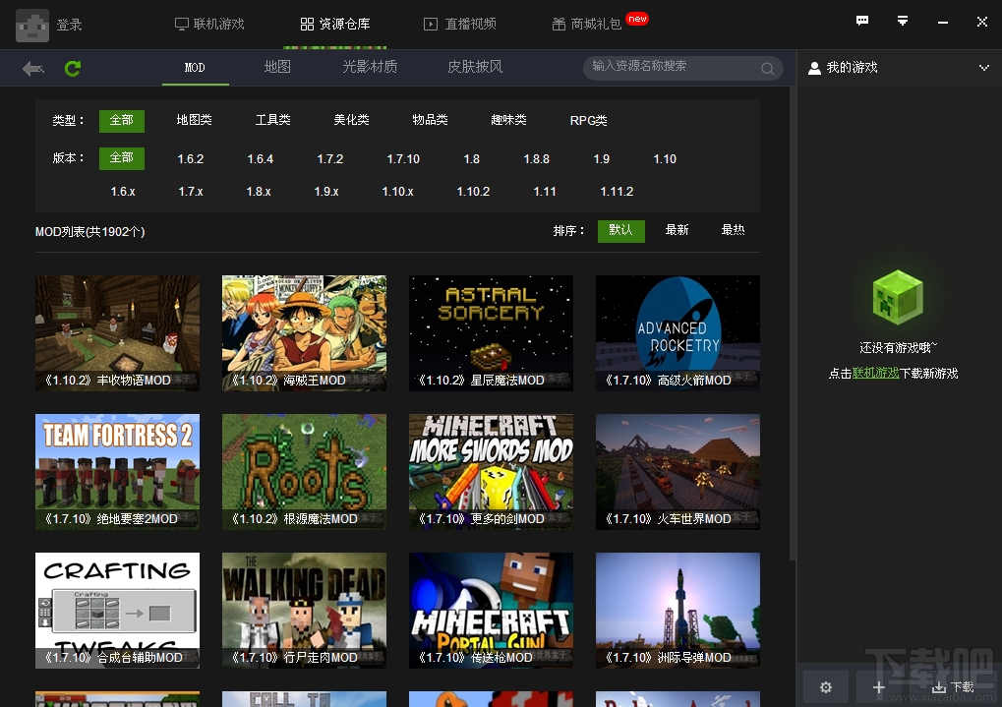Click the green refresh icon
The image size is (1002, 707).
coord(72,69)
